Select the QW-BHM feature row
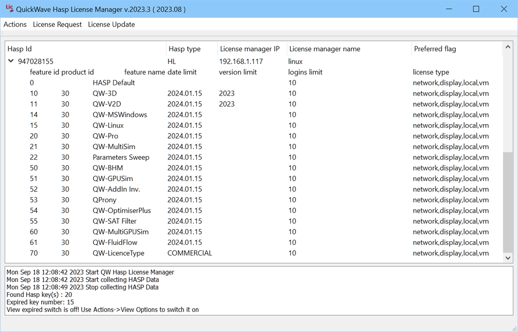Viewport: 518px width, 332px height. pyautogui.click(x=254, y=168)
